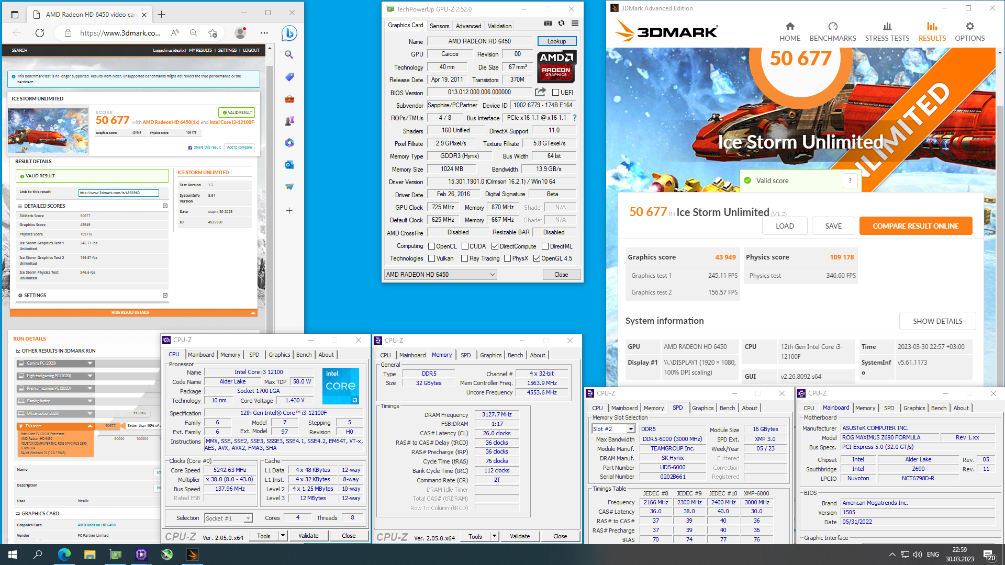
Task: Collapse DETAILED SCORES section
Action: (165, 206)
